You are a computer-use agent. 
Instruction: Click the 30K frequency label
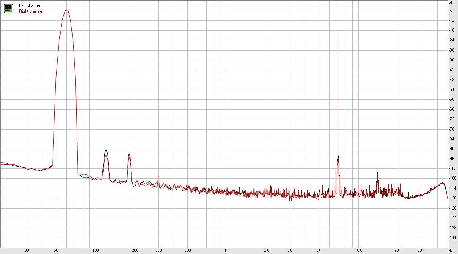[421, 250]
